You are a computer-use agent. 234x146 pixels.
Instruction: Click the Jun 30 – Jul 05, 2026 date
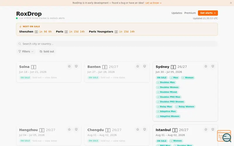click(169, 72)
